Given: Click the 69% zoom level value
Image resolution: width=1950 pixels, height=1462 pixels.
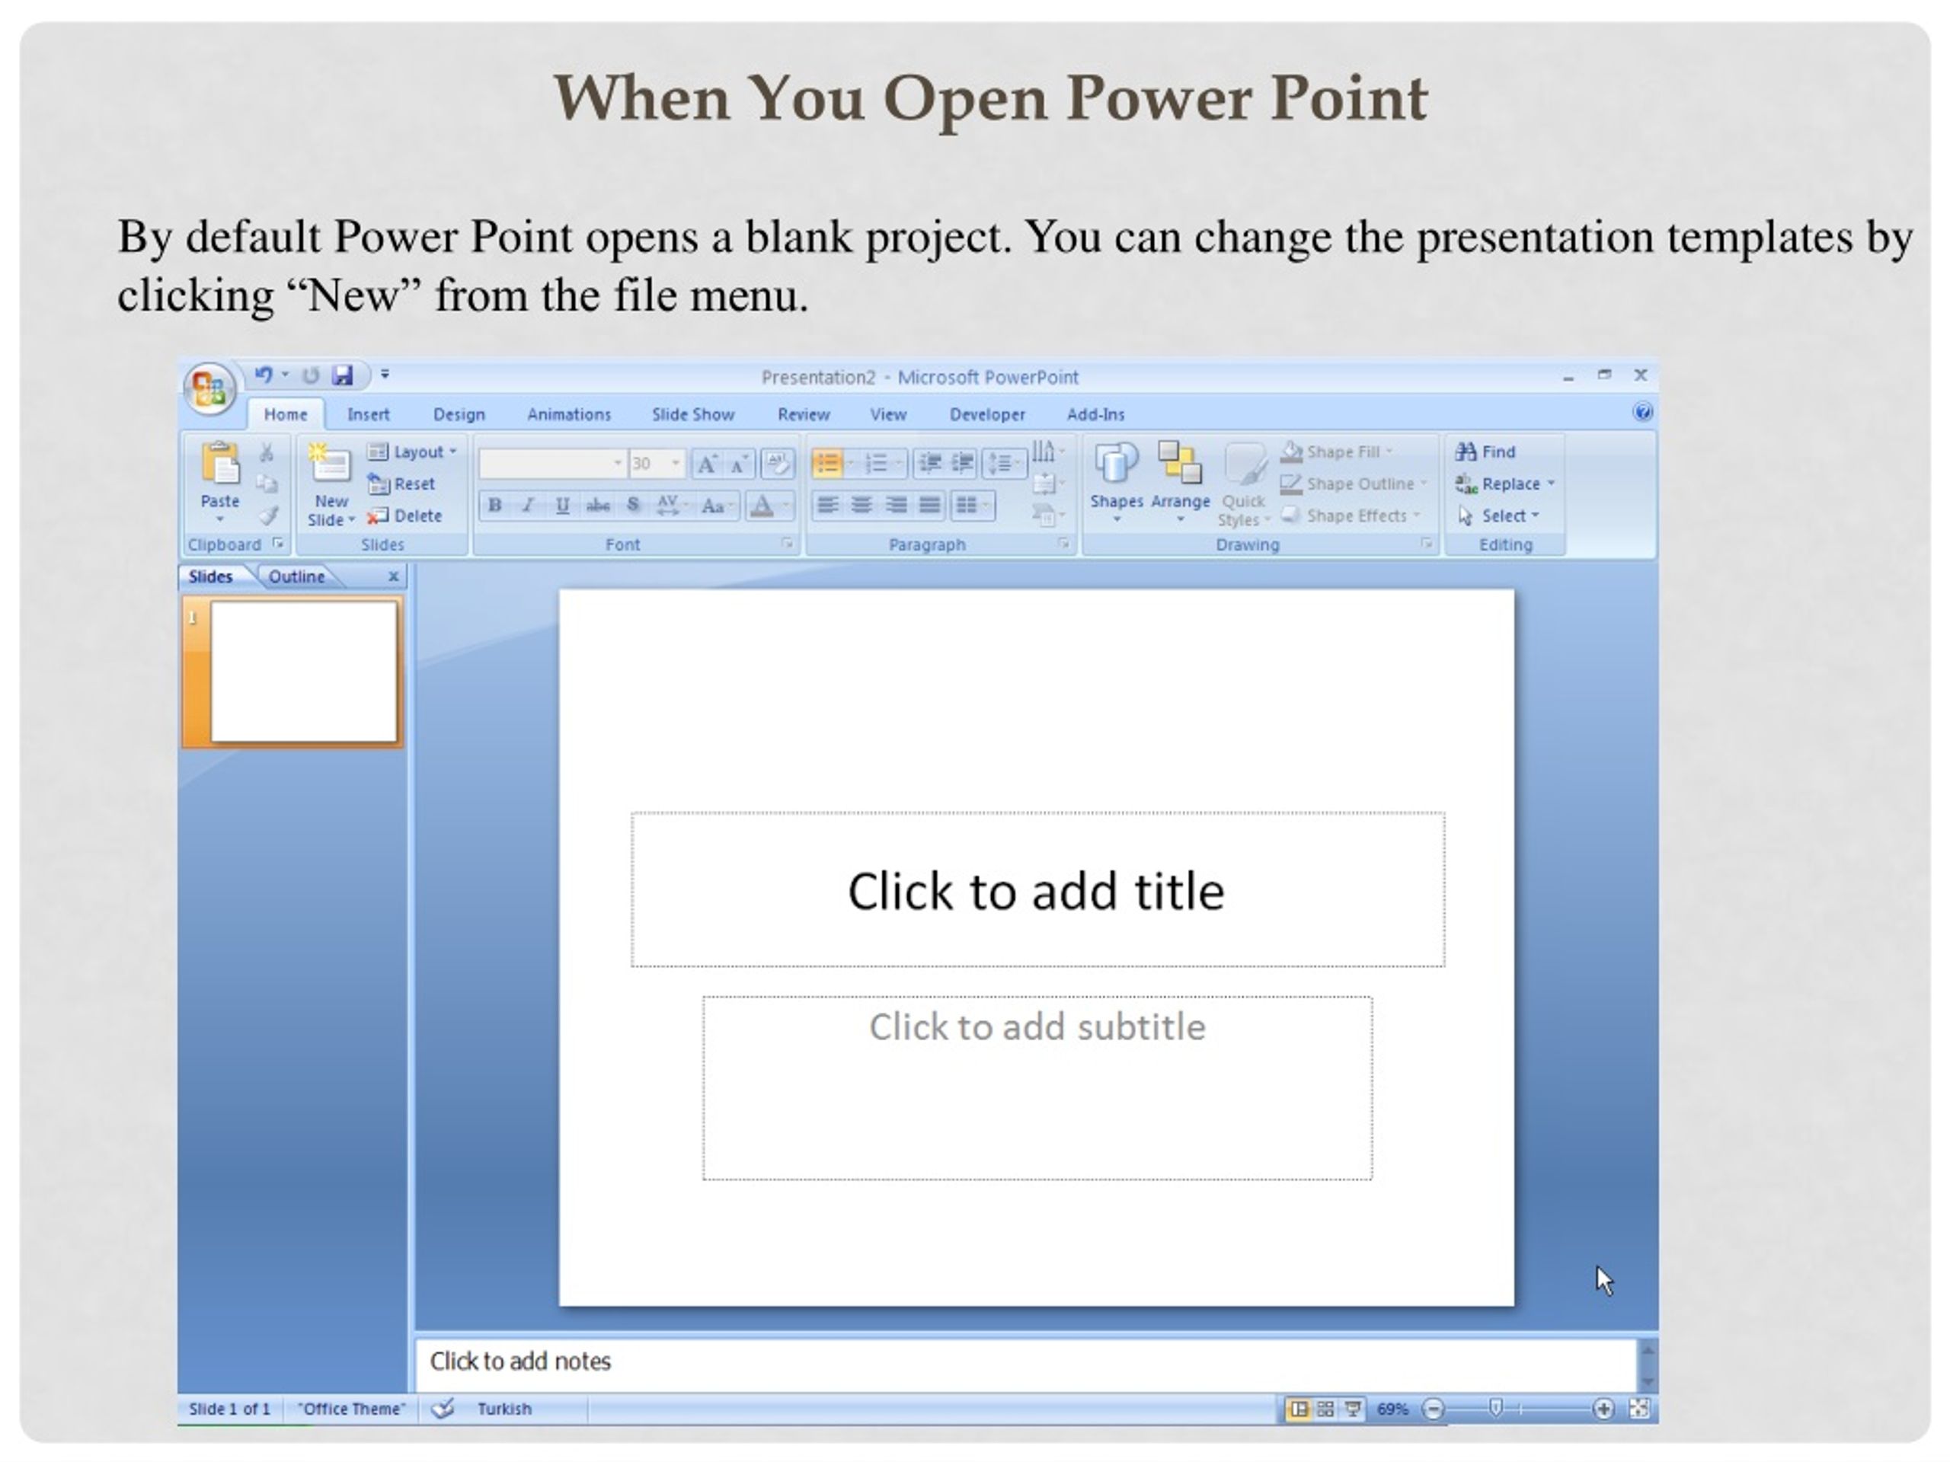Looking at the screenshot, I should coord(1392,1409).
